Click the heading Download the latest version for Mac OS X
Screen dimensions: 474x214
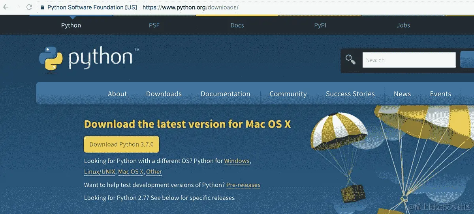pyautogui.click(x=188, y=124)
